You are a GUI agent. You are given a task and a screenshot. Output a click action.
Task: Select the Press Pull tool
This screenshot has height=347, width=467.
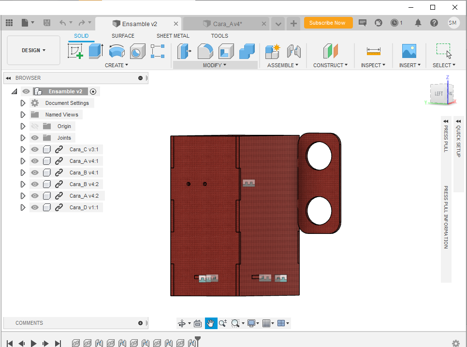click(x=184, y=51)
